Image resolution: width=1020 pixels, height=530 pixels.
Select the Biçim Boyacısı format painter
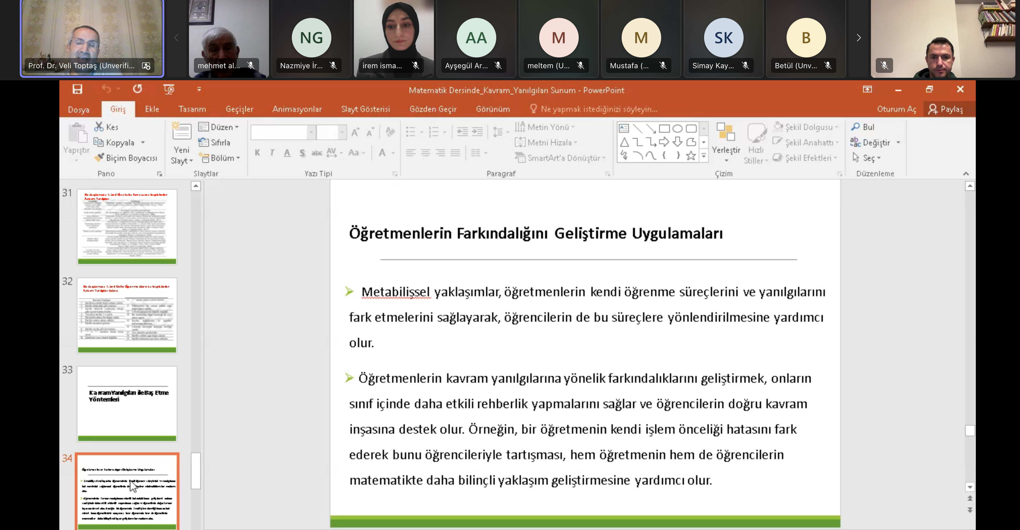coord(126,158)
